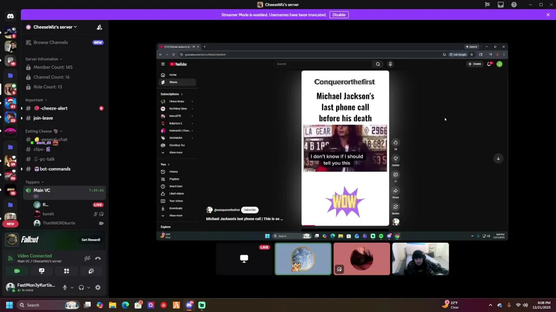Select the LIVE stream thumbnail tile

tap(244, 259)
